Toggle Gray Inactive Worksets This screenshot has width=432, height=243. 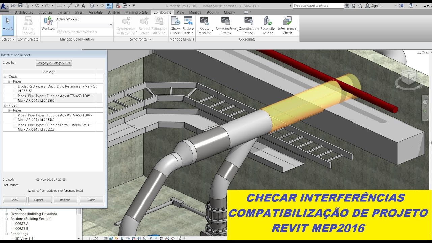[x=77, y=32]
